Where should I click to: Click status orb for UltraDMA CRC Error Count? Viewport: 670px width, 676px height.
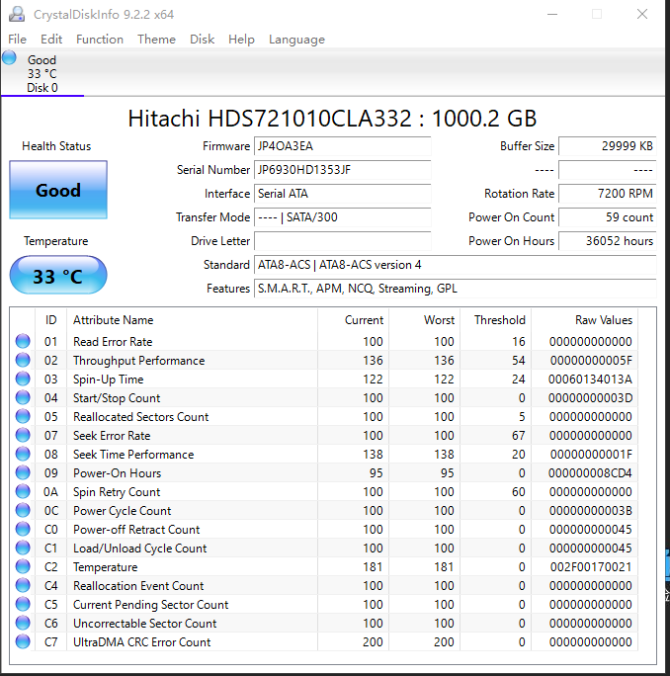[23, 641]
